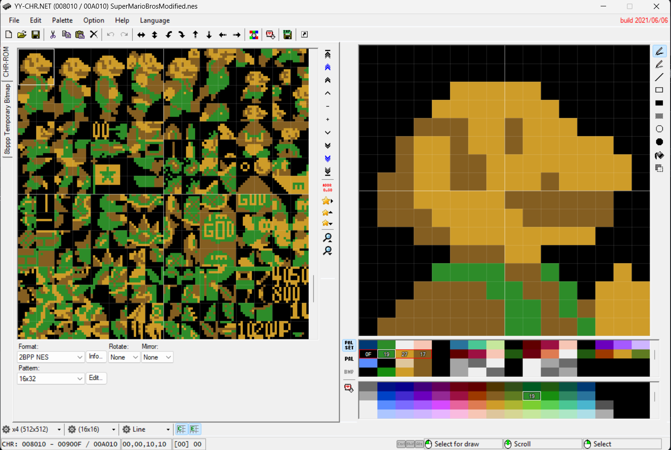Switch to the CHR-ROM vertical tab

point(6,62)
